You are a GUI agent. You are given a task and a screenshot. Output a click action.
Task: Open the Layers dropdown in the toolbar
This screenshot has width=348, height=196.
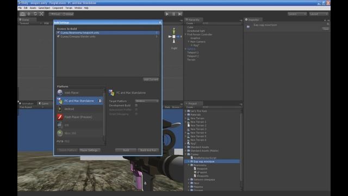point(297,14)
